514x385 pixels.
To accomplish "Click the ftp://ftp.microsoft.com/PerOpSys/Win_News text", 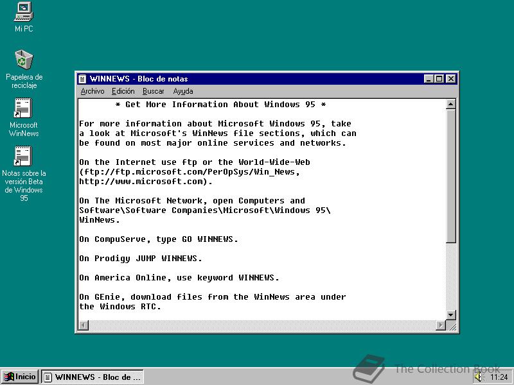I will [x=190, y=172].
